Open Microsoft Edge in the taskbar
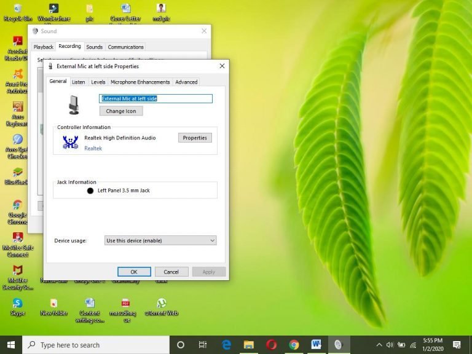The image size is (472, 354). coord(226,345)
